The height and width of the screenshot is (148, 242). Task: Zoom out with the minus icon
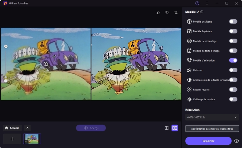(6, 81)
